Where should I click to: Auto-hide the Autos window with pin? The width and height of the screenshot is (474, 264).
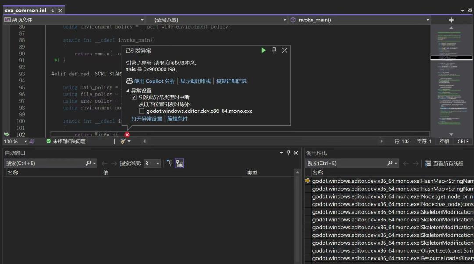(x=289, y=153)
